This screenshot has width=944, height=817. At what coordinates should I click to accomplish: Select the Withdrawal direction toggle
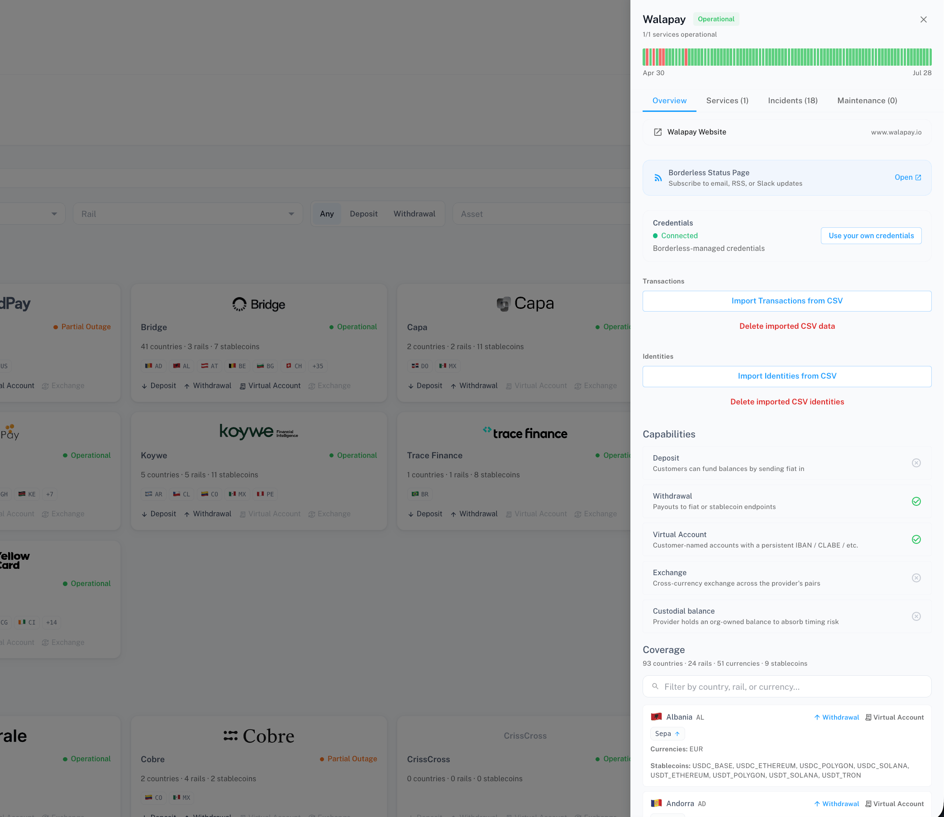(414, 214)
